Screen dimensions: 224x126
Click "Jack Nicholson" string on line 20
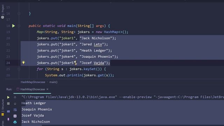(96, 38)
